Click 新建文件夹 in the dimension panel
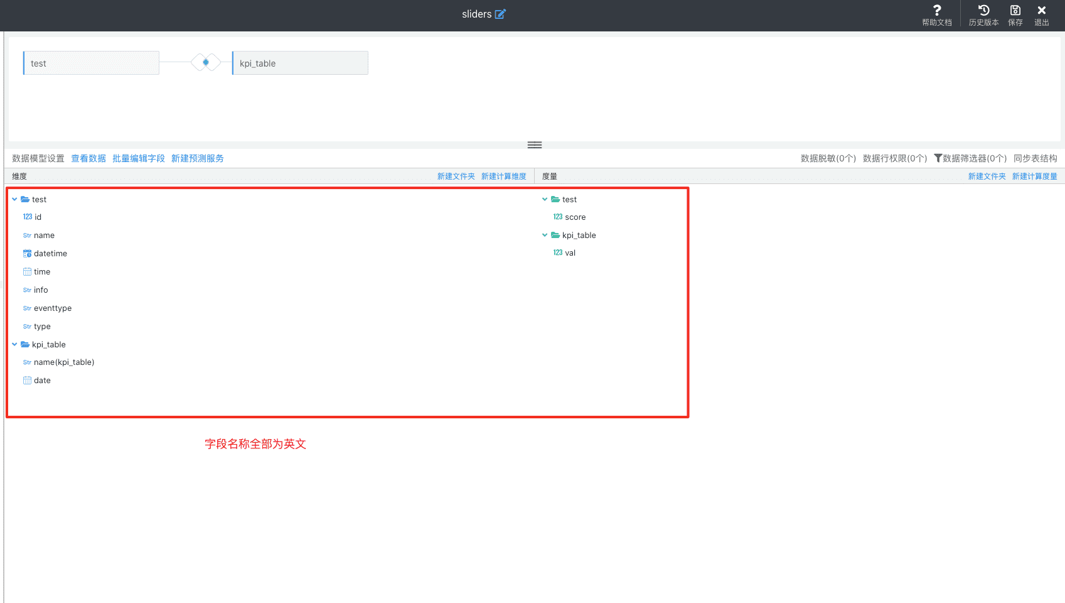Screen dimensions: 1065x603 (x=456, y=177)
